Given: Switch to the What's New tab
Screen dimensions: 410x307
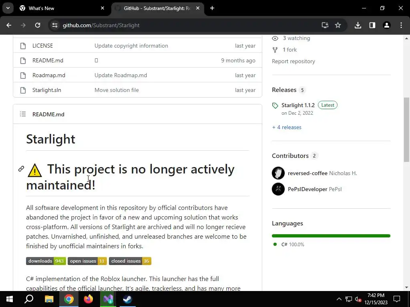Looking at the screenshot, I should pos(62,8).
